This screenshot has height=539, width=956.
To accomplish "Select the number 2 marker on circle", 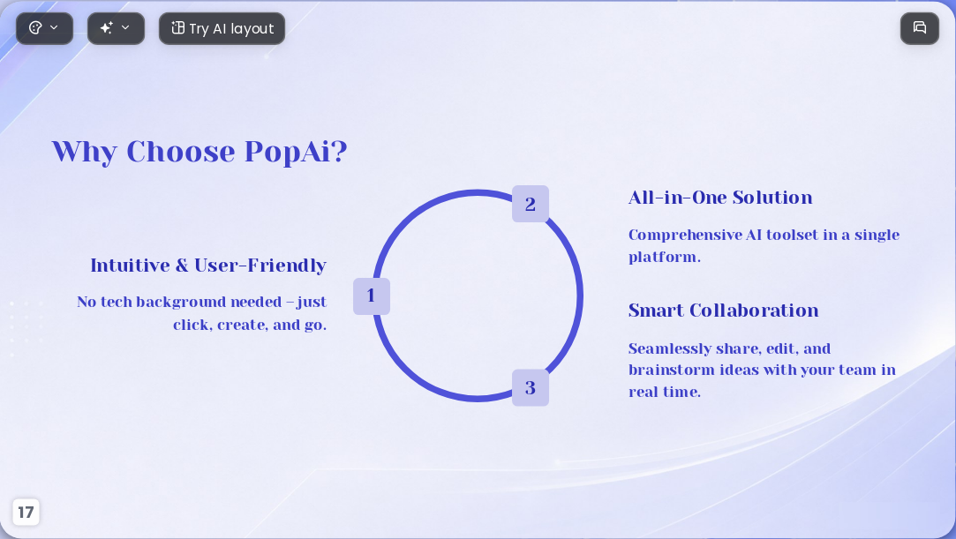I will click(531, 204).
